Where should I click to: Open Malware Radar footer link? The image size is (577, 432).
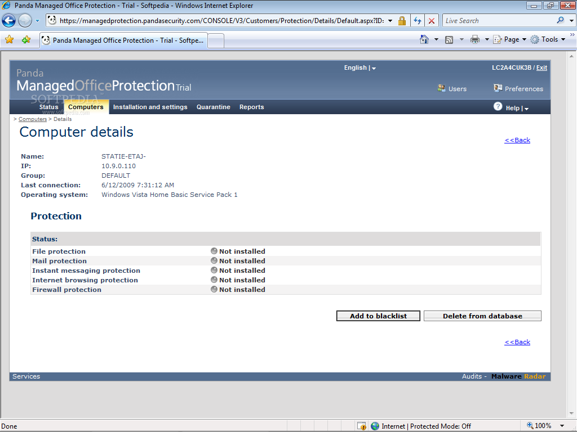(x=518, y=376)
